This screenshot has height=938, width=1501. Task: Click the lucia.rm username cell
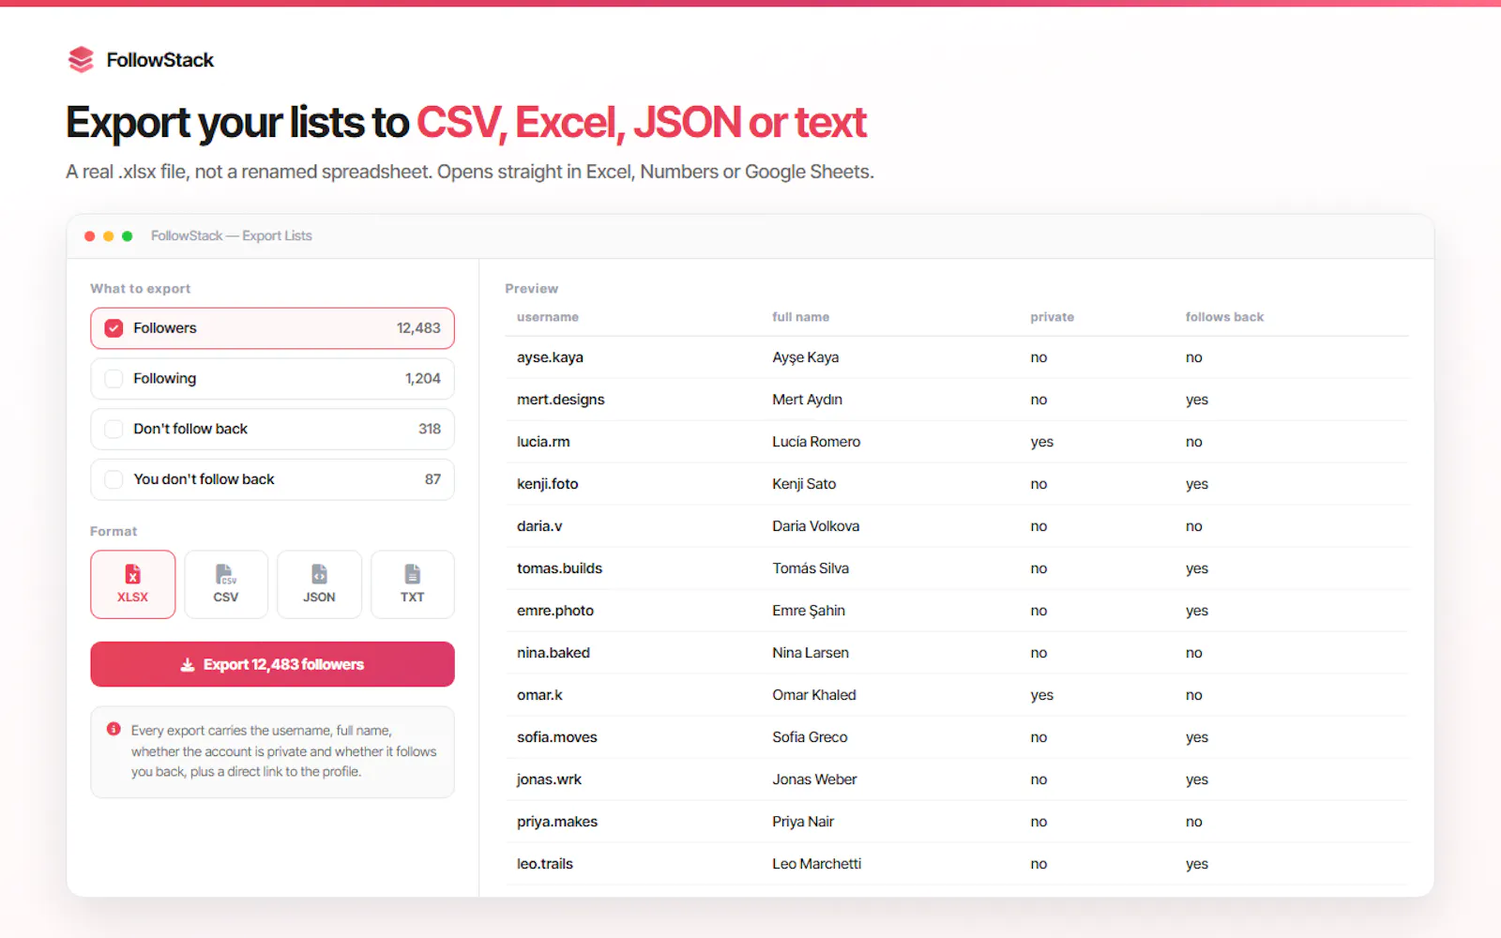[x=543, y=442]
